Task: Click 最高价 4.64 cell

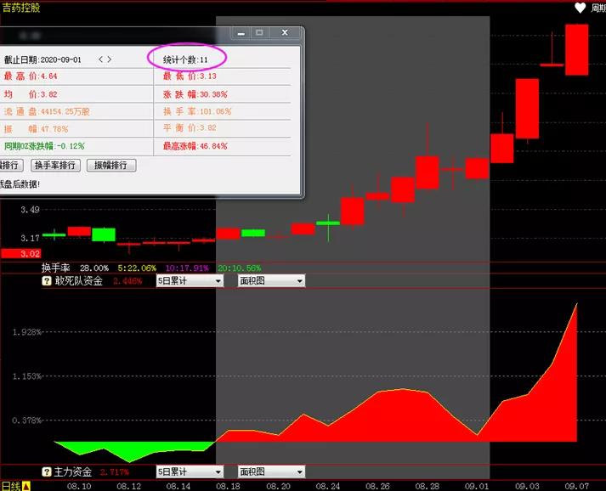Action: 31,76
